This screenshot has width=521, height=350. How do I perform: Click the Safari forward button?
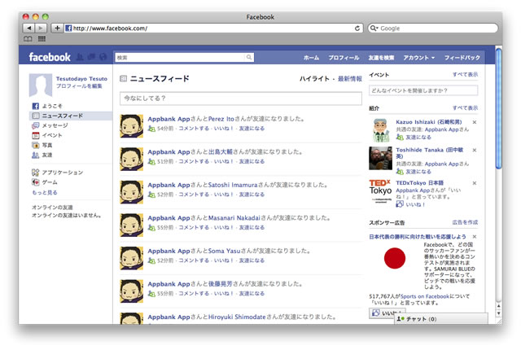pos(41,28)
